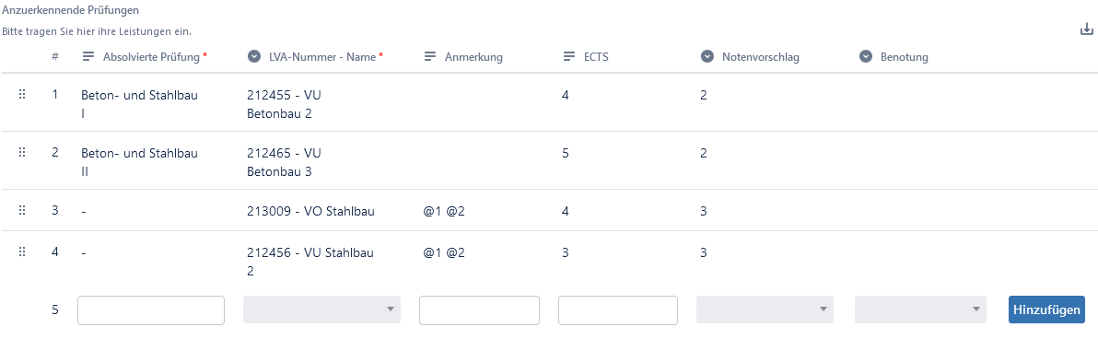This screenshot has height=339, width=1098.
Task: Click the Hinzufügen button
Action: [x=1047, y=310]
